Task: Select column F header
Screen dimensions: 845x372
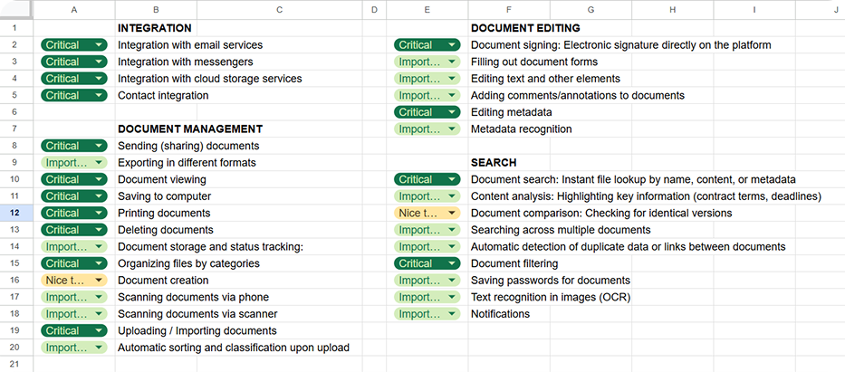Action: (x=508, y=10)
